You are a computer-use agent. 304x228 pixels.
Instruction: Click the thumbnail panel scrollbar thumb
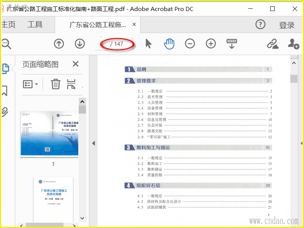click(82, 109)
